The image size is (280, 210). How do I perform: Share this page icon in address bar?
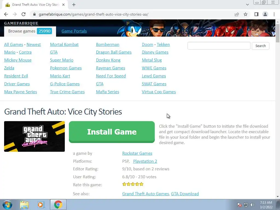click(x=237, y=14)
